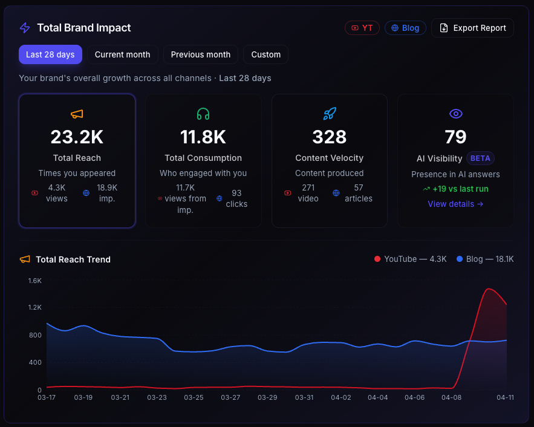
Task: Select the green headphones Total Consumption icon
Action: pos(203,114)
